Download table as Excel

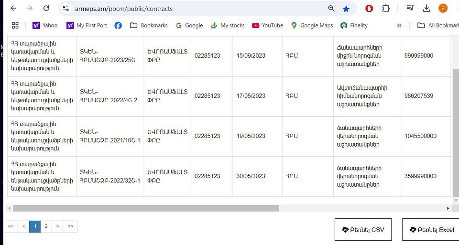pos(431,230)
